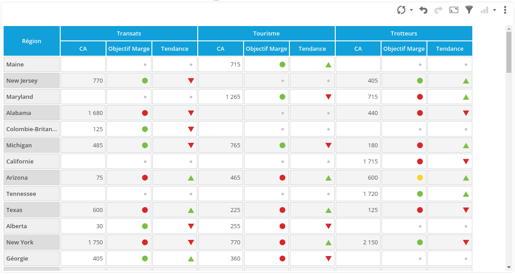Open the filter funnel icon
Image resolution: width=515 pixels, height=274 pixels.
coord(469,10)
